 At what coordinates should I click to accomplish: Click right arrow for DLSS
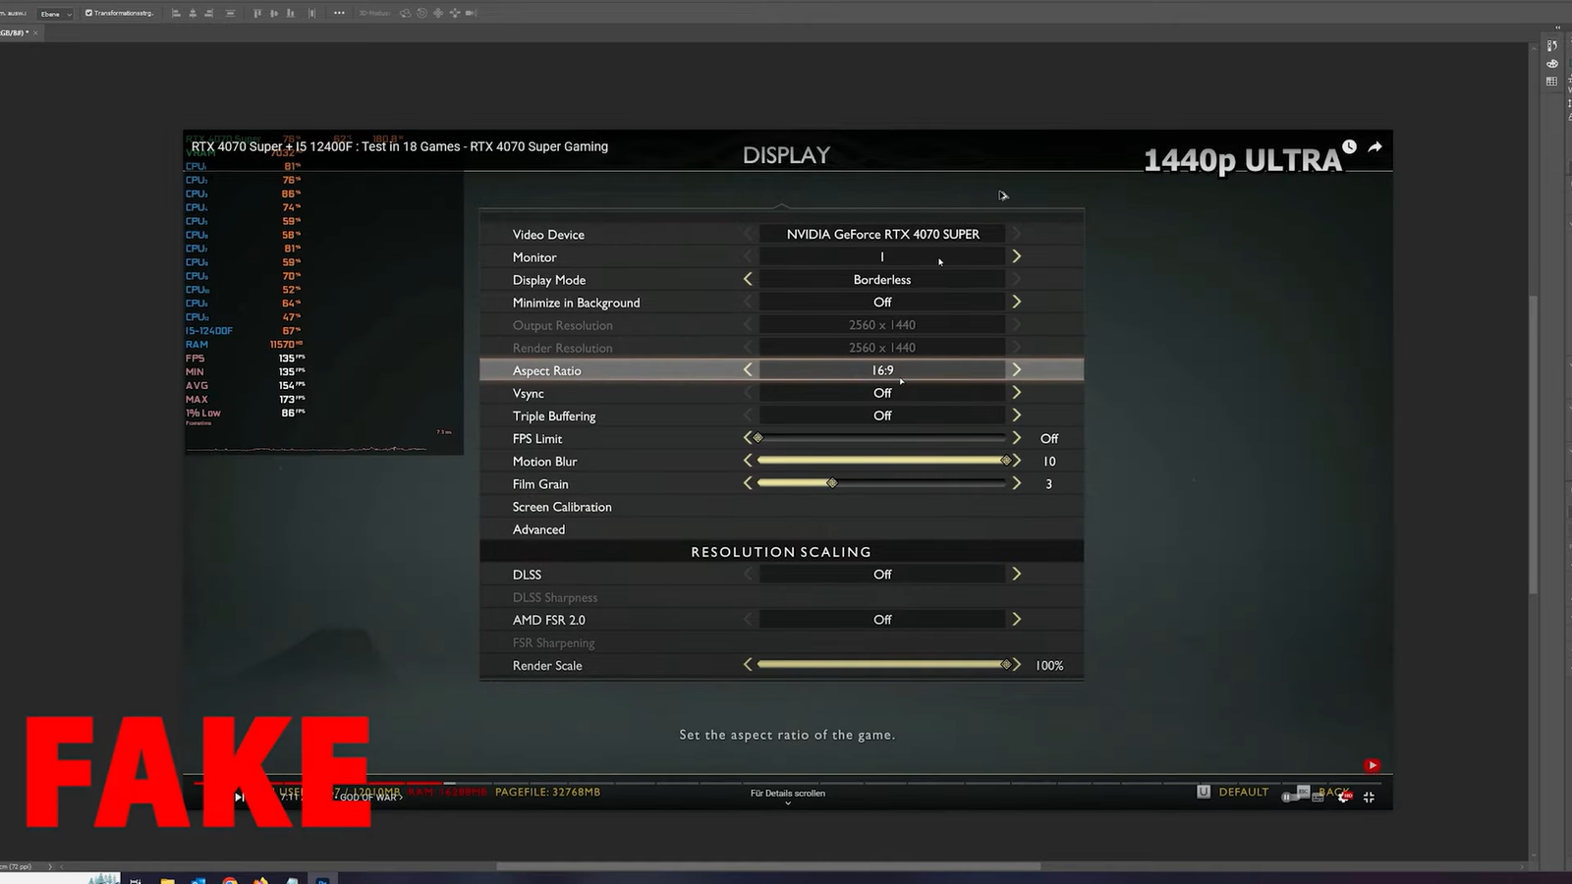tap(1017, 574)
